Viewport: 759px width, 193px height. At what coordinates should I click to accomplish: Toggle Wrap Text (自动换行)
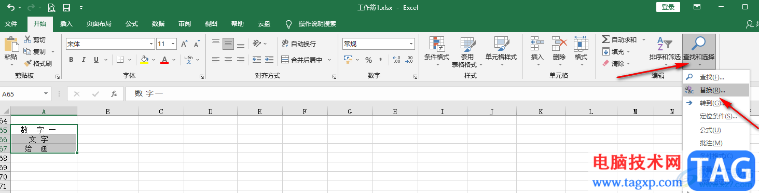coord(299,44)
